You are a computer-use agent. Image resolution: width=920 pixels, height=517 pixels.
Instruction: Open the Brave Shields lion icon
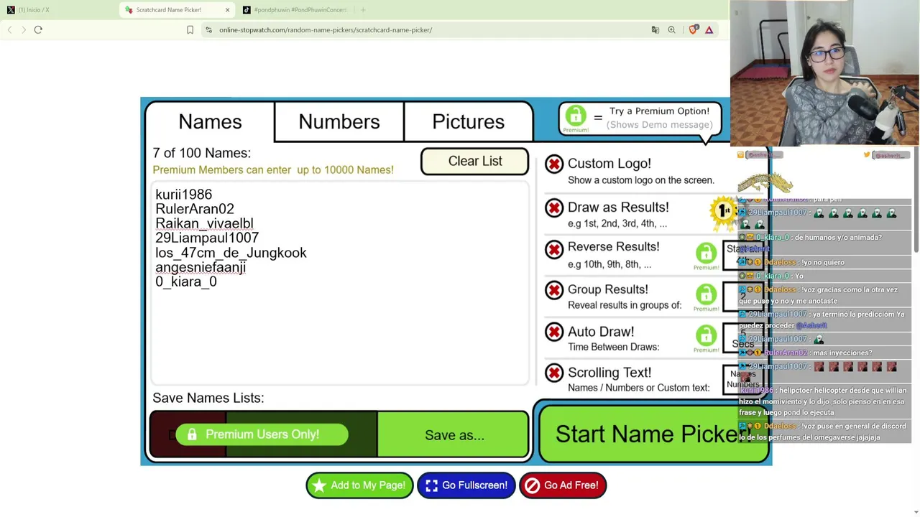(693, 30)
